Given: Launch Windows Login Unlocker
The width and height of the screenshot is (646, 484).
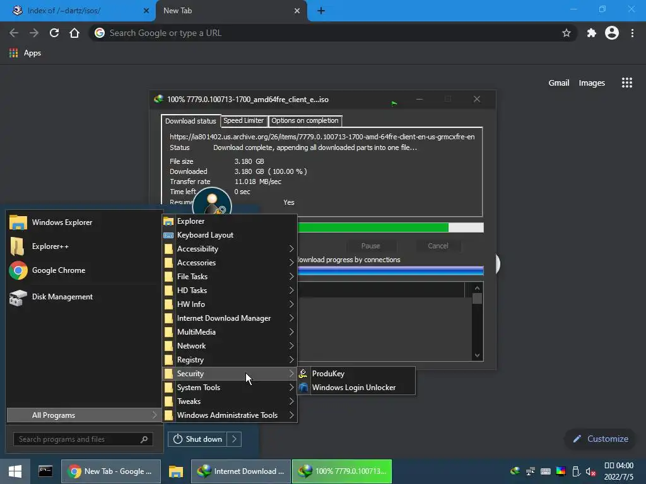Looking at the screenshot, I should [x=356, y=388].
